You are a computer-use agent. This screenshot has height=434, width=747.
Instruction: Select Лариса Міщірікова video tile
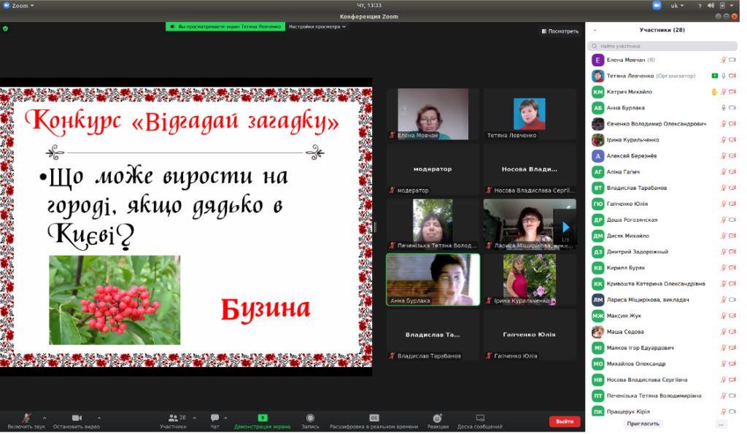coord(530,225)
